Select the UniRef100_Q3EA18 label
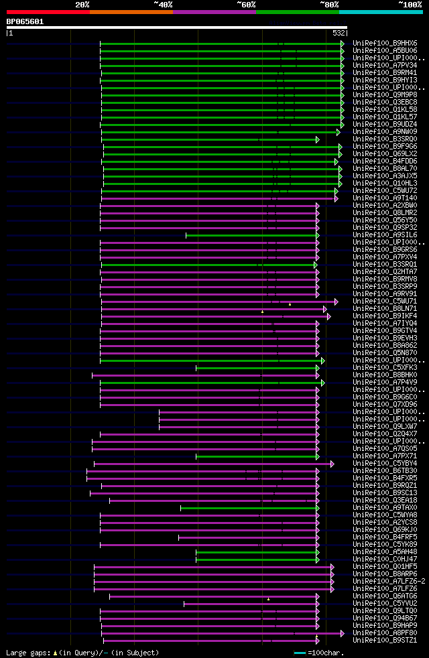Viewport: 429px width, 658px height. [x=385, y=501]
